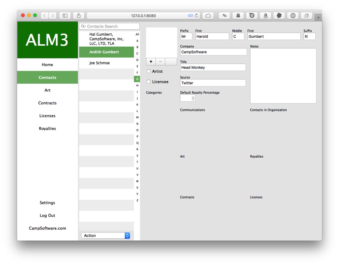
Task: Filter contacts by letter J
Action: pyautogui.click(x=137, y=98)
